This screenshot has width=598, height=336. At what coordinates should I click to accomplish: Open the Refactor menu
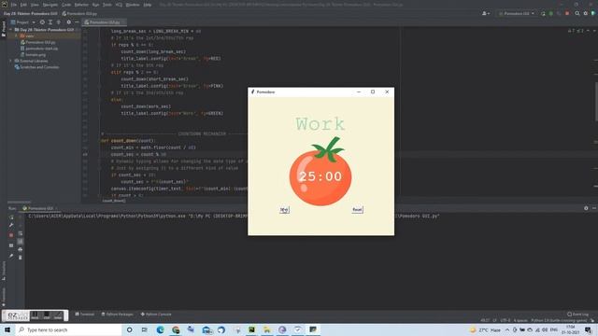pos(81,5)
